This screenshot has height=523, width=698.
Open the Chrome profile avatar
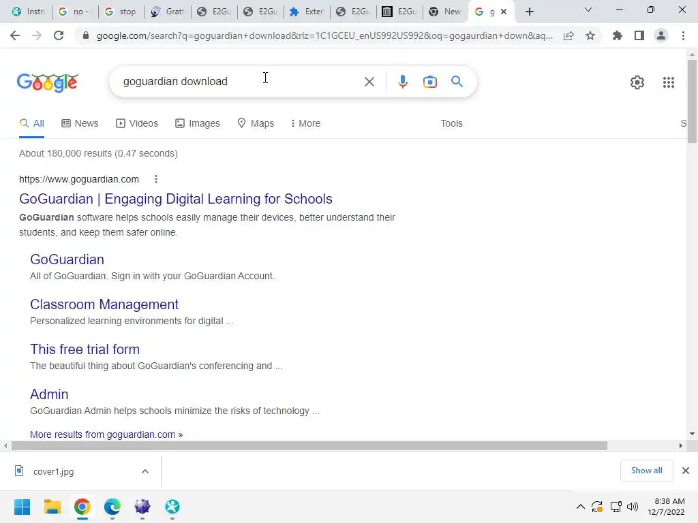(x=661, y=35)
